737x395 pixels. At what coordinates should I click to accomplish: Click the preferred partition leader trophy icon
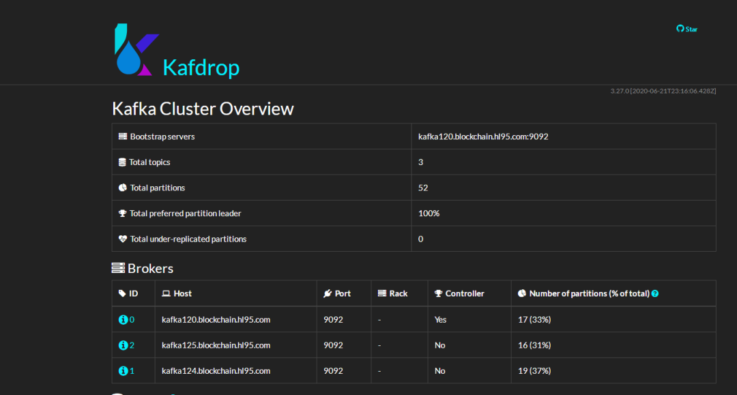123,214
